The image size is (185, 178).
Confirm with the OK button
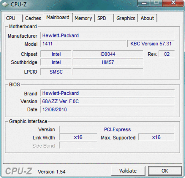tap(165, 171)
